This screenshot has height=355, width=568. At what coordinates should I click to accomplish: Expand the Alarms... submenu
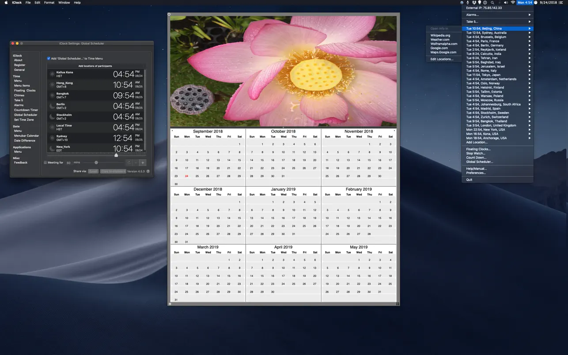(x=497, y=15)
